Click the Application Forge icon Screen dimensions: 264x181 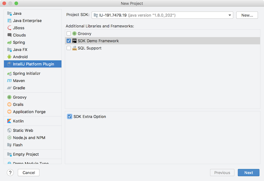(9, 112)
